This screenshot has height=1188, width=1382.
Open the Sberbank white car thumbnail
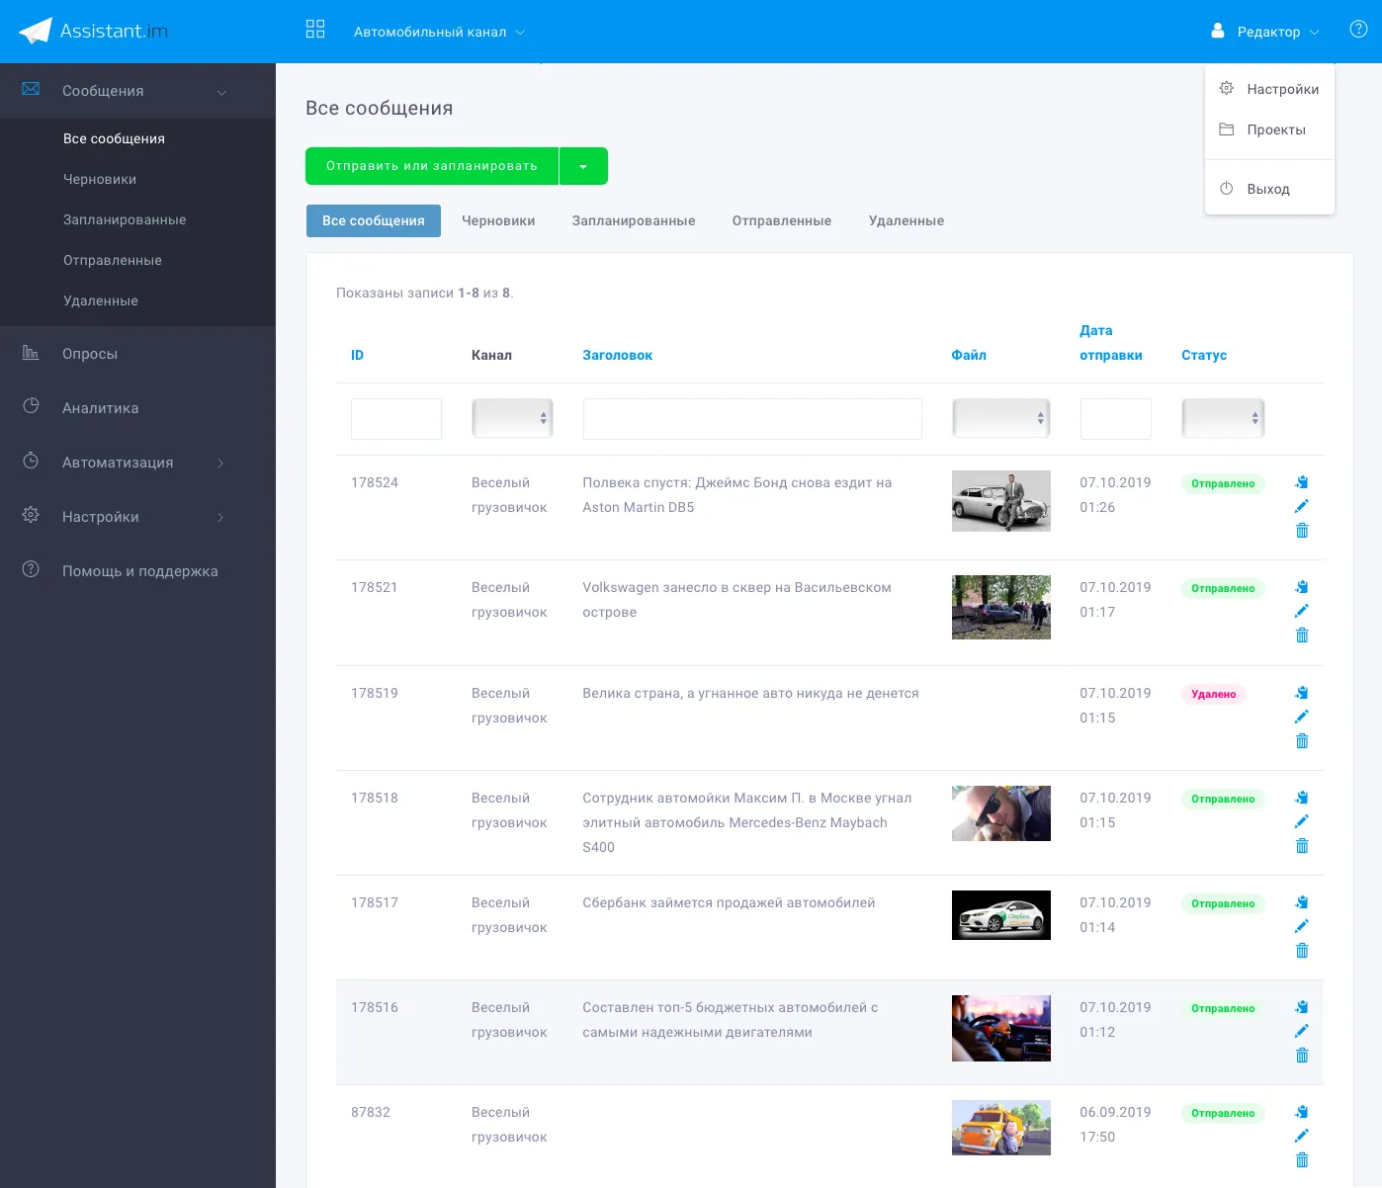(1001, 915)
